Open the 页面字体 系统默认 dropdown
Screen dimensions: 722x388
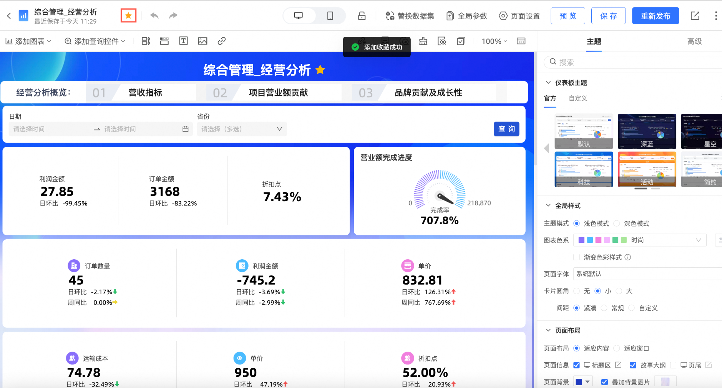[648, 274]
